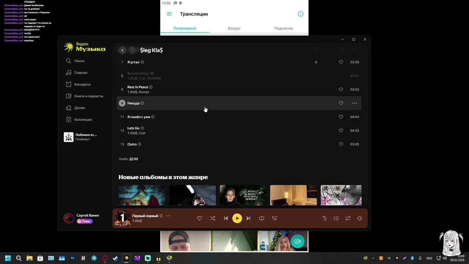Open blonde woman stream thumbnail
This screenshot has height=264, width=469.
pos(283,241)
